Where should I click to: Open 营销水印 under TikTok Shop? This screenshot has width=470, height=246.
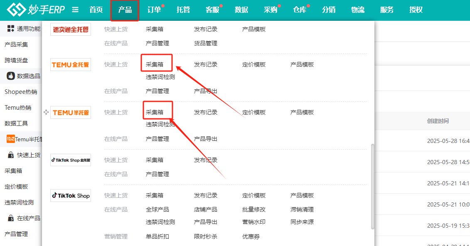[254, 222]
